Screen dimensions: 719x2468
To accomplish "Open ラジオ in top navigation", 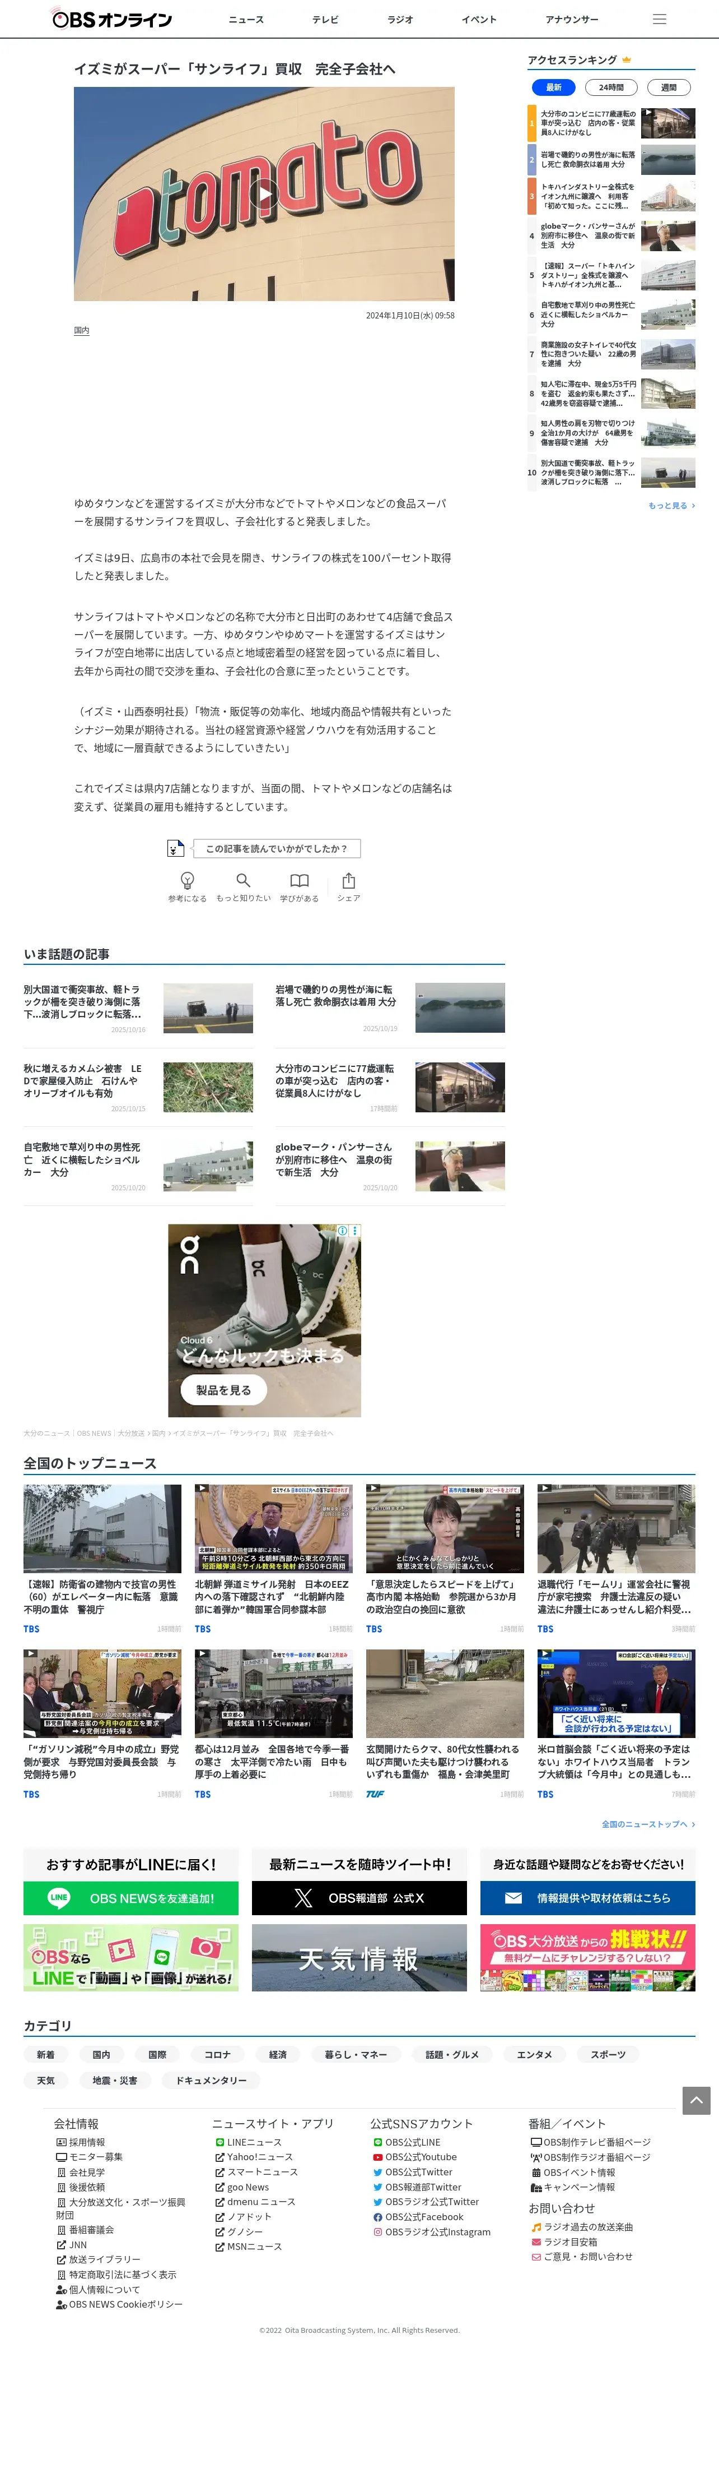I will (400, 19).
